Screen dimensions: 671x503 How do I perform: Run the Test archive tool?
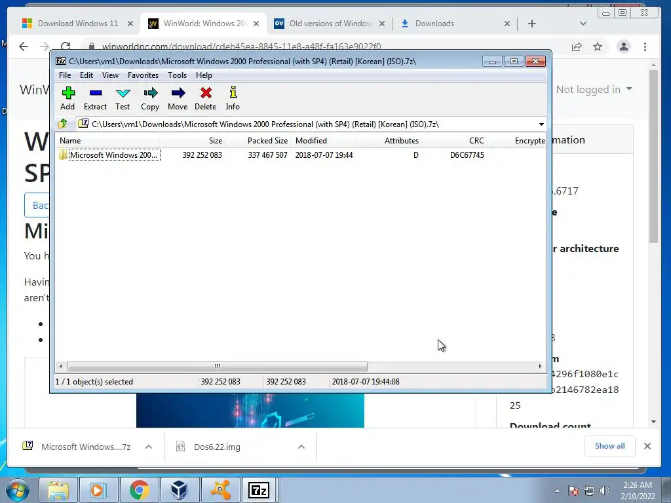click(123, 98)
